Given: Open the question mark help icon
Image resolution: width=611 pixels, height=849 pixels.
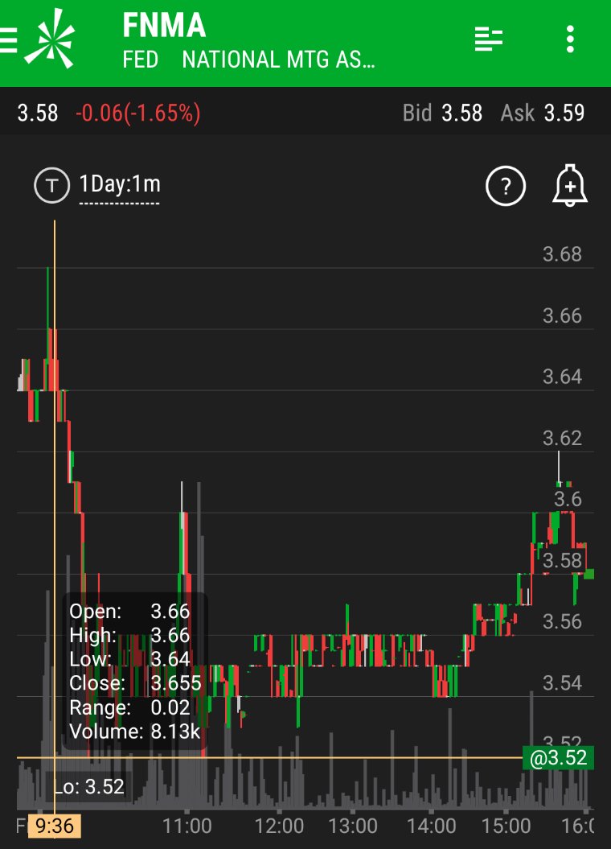Looking at the screenshot, I should click(506, 186).
